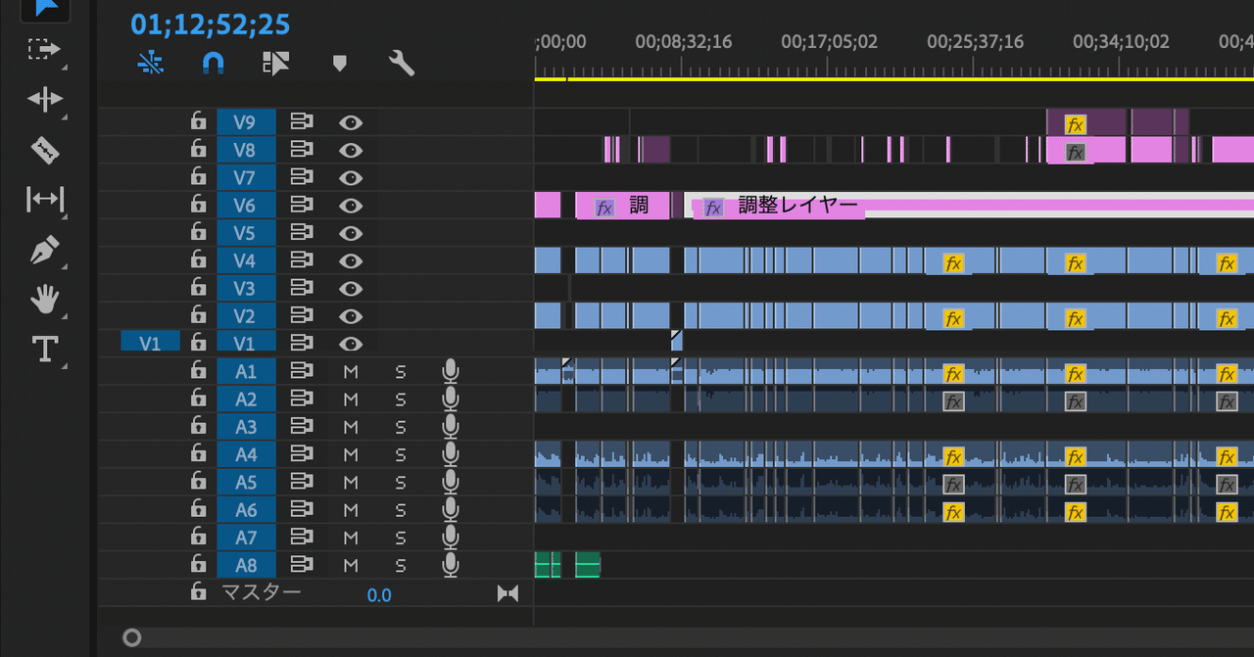
Task: Solo track A5
Action: click(x=400, y=483)
